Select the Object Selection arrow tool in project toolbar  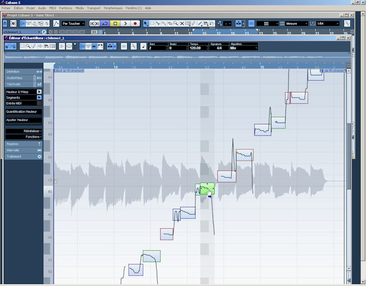coord(146,23)
